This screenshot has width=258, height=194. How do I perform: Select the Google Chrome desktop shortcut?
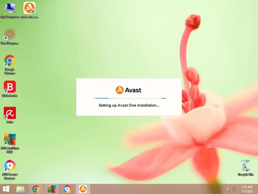pos(10,64)
